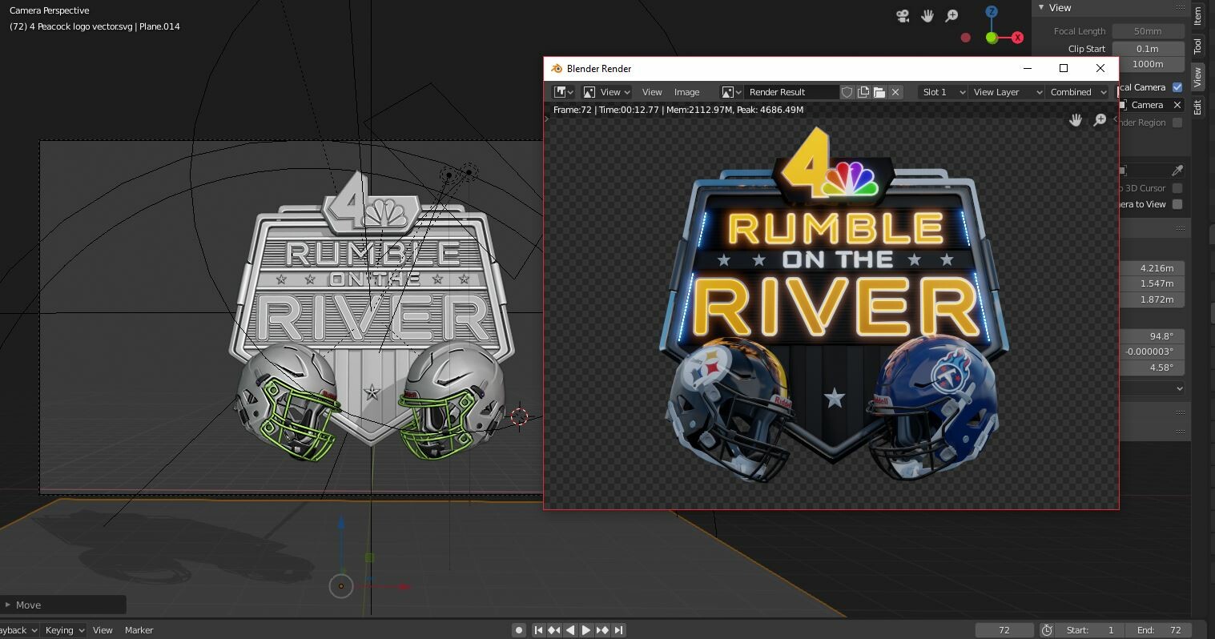Open the Keying dropdown in timeline
Screen dimensions: 1215x639
coord(64,630)
